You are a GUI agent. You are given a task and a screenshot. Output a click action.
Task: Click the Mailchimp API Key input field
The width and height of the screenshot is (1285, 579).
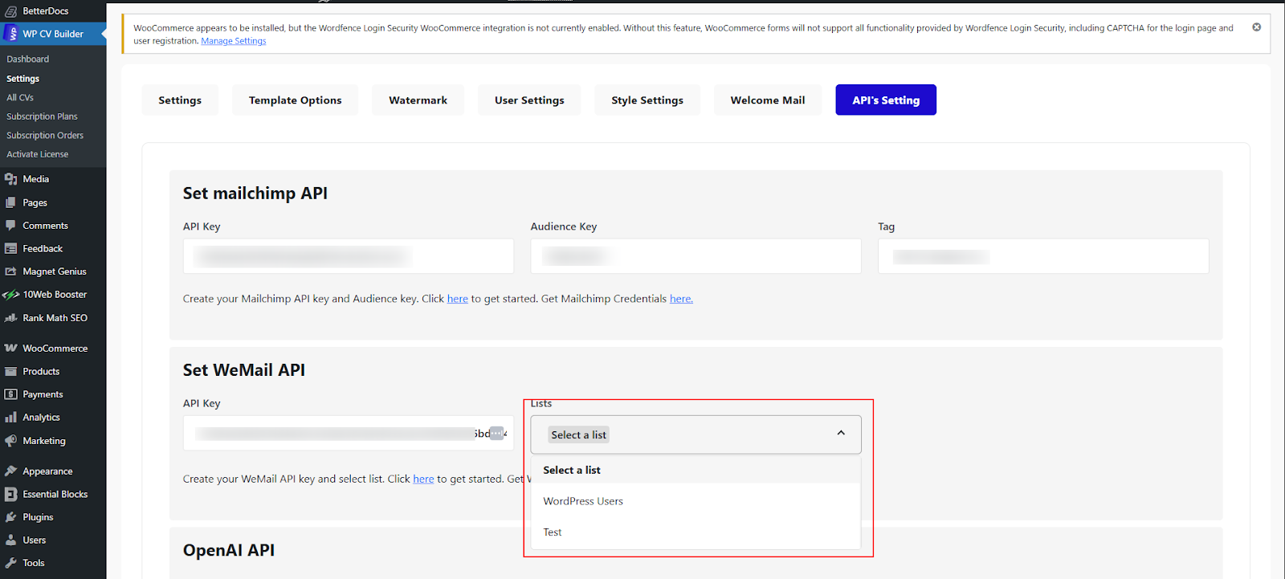[x=349, y=256]
